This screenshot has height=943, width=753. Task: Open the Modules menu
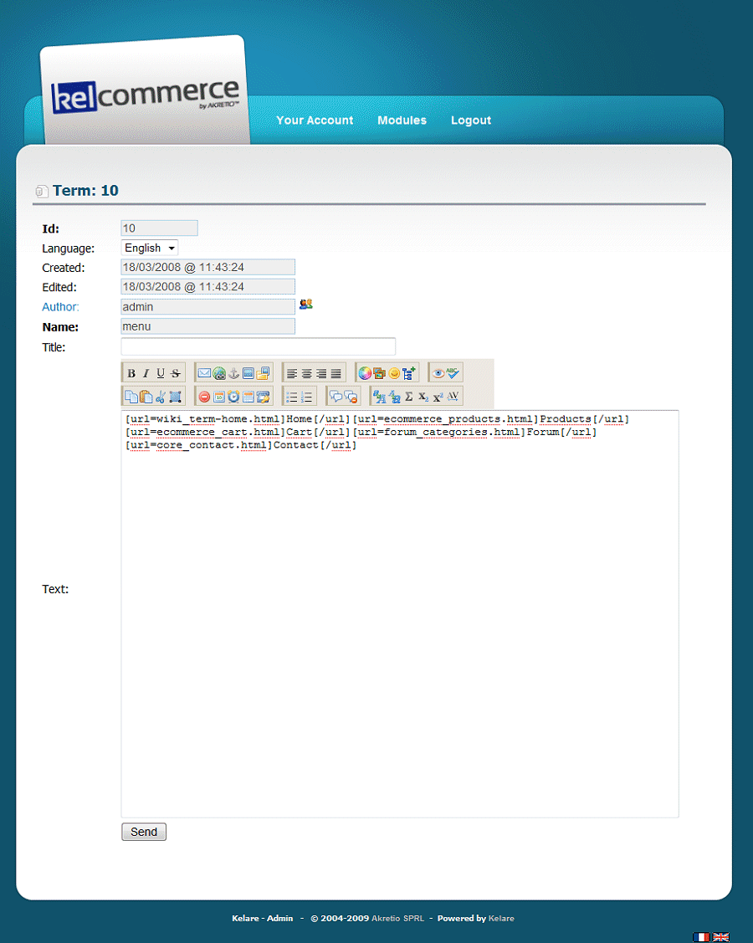402,120
